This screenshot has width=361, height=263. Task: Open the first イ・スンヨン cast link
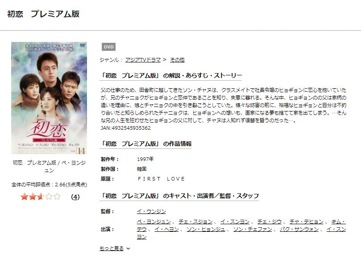pos(235,222)
